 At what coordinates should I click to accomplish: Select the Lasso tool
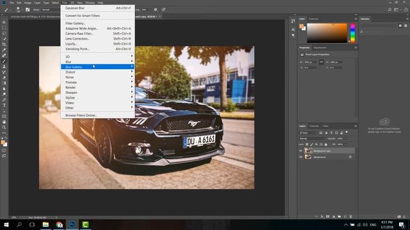pos(4,33)
